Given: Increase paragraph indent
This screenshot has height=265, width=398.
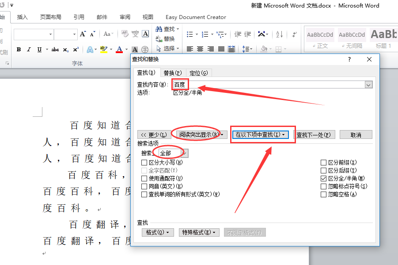Looking at the screenshot, I should (248, 34).
